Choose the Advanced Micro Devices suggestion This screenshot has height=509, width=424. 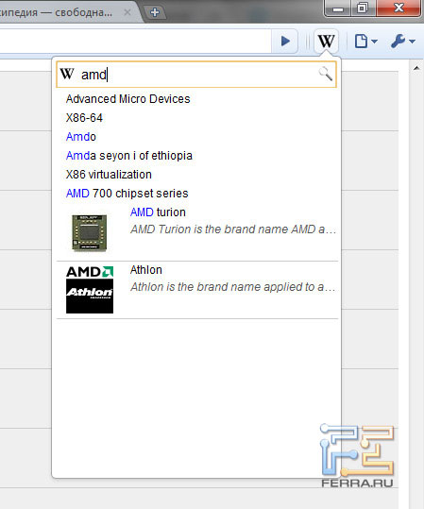point(127,99)
